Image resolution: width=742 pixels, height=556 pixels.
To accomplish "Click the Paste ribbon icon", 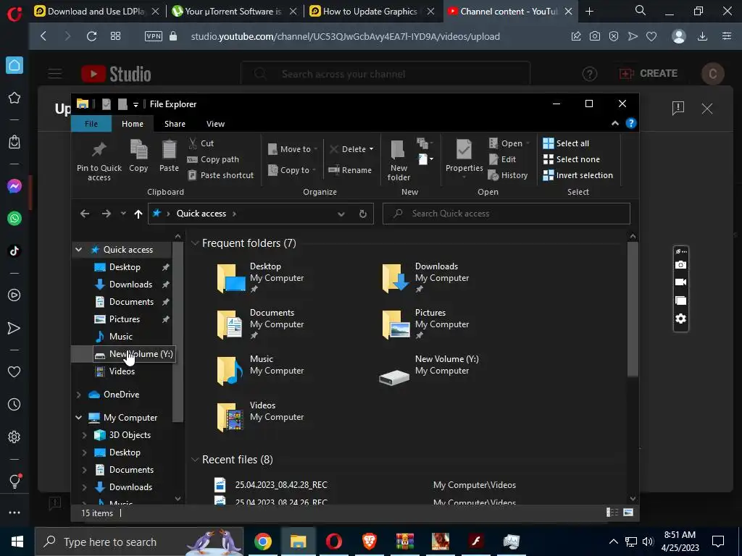I will pos(169,156).
